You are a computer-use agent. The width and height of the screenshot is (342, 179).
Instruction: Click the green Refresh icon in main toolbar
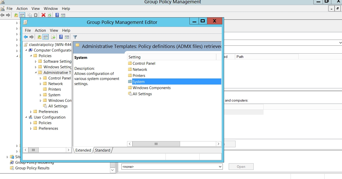coord(49,15)
